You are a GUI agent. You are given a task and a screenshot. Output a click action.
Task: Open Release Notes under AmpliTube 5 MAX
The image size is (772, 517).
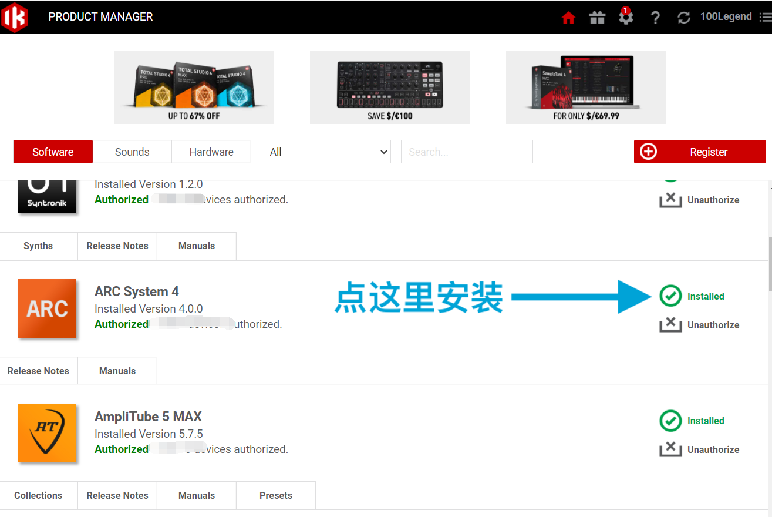117,495
